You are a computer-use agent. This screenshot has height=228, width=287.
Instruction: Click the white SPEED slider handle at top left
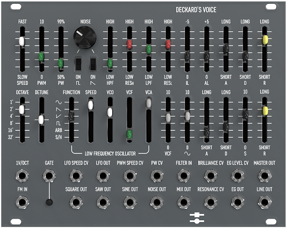(22, 41)
